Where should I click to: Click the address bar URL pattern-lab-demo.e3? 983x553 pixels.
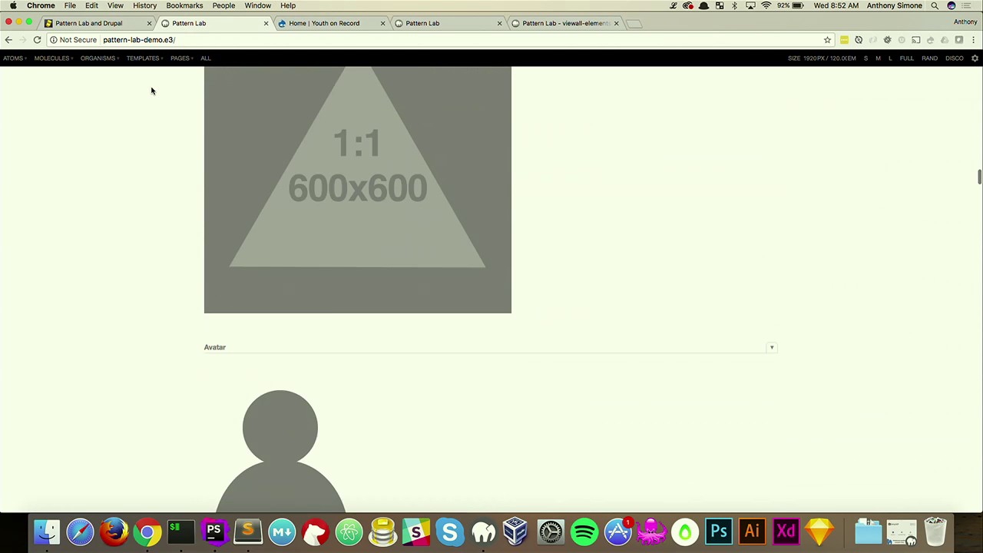point(139,40)
